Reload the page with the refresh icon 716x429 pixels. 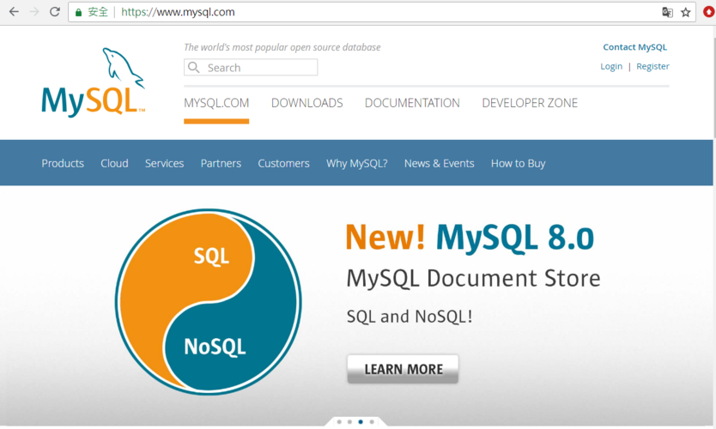coord(55,12)
